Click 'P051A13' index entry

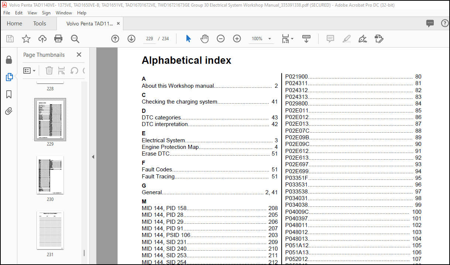click(353, 252)
